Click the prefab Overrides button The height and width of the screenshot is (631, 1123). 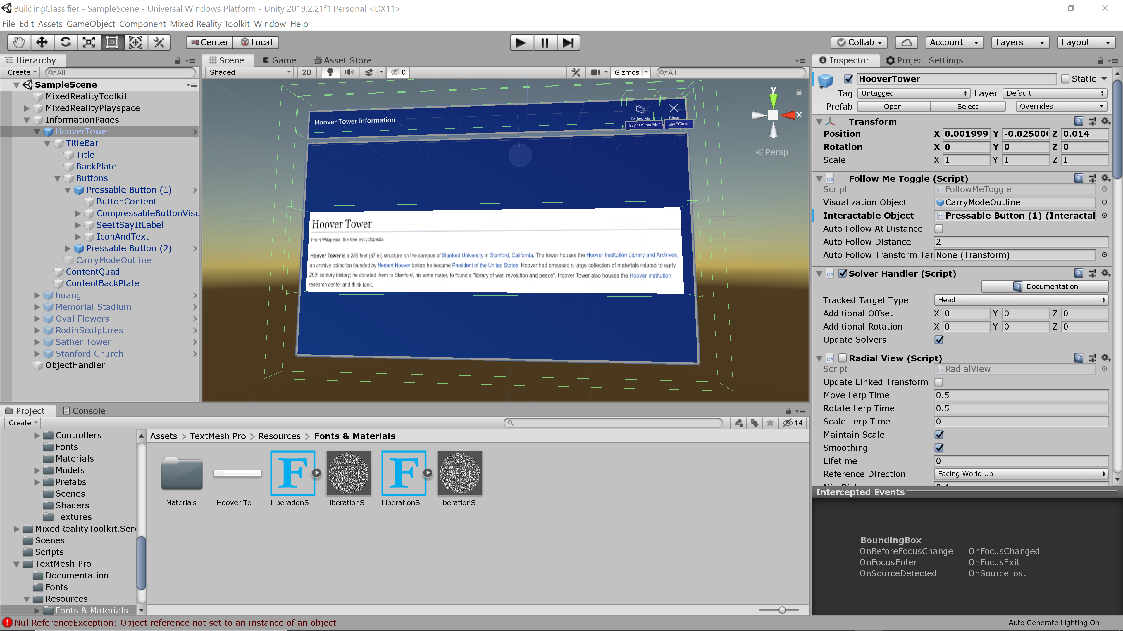tap(1061, 106)
